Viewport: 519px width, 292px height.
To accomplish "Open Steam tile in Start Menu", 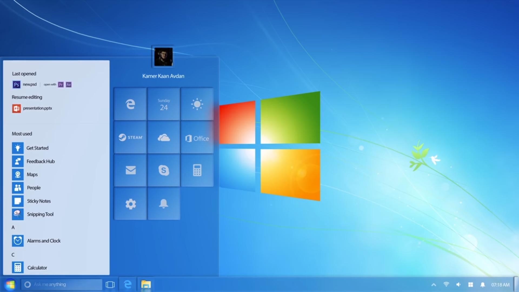I will point(130,137).
